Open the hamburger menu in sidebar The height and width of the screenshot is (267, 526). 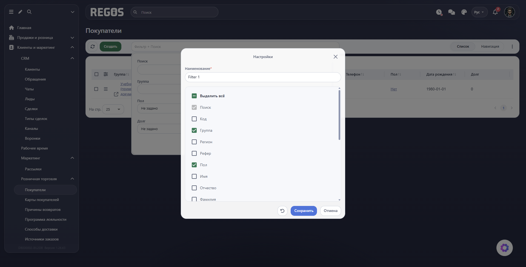pyautogui.click(x=11, y=12)
